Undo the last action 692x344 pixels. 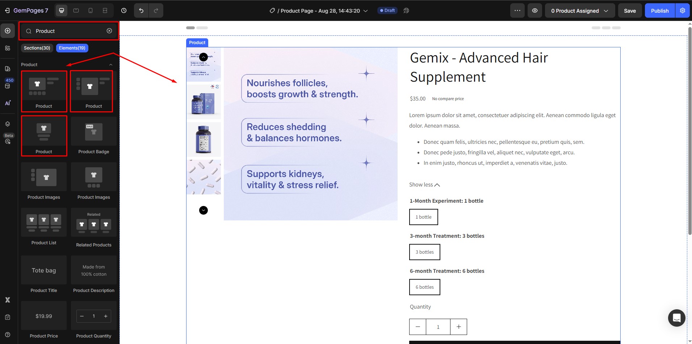[x=141, y=10]
